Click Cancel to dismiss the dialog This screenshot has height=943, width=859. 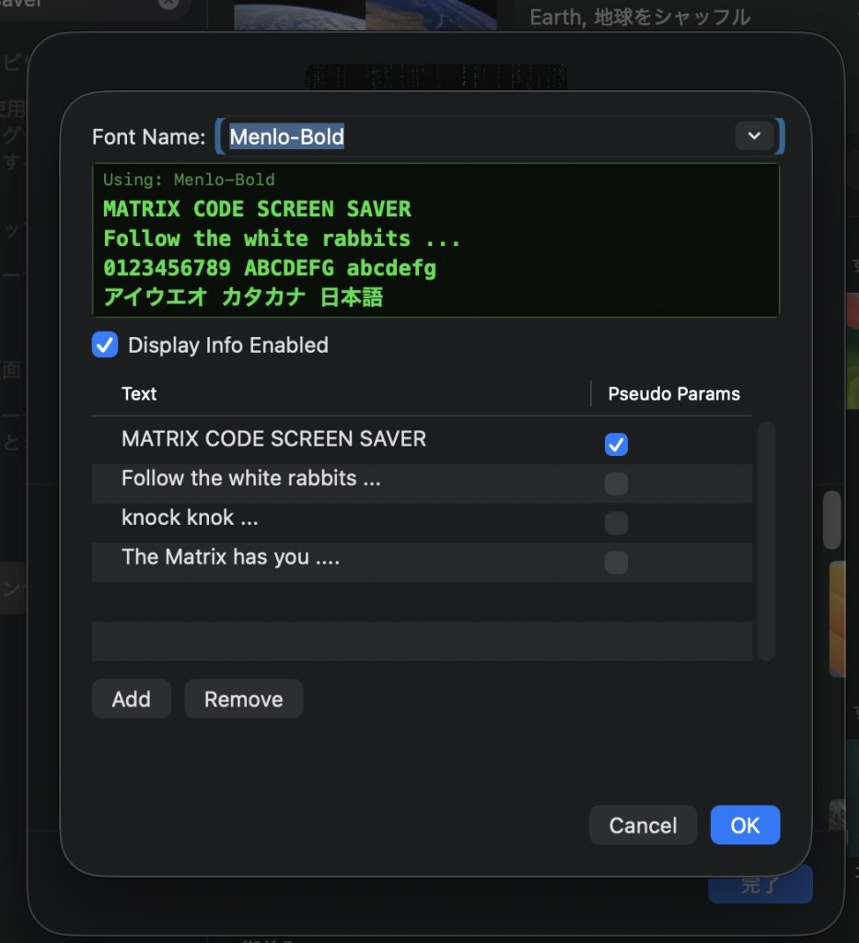(643, 825)
